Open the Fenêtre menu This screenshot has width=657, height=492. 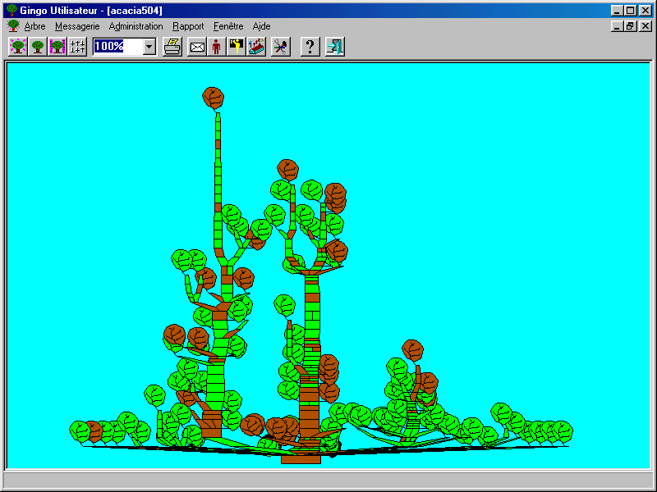click(228, 26)
